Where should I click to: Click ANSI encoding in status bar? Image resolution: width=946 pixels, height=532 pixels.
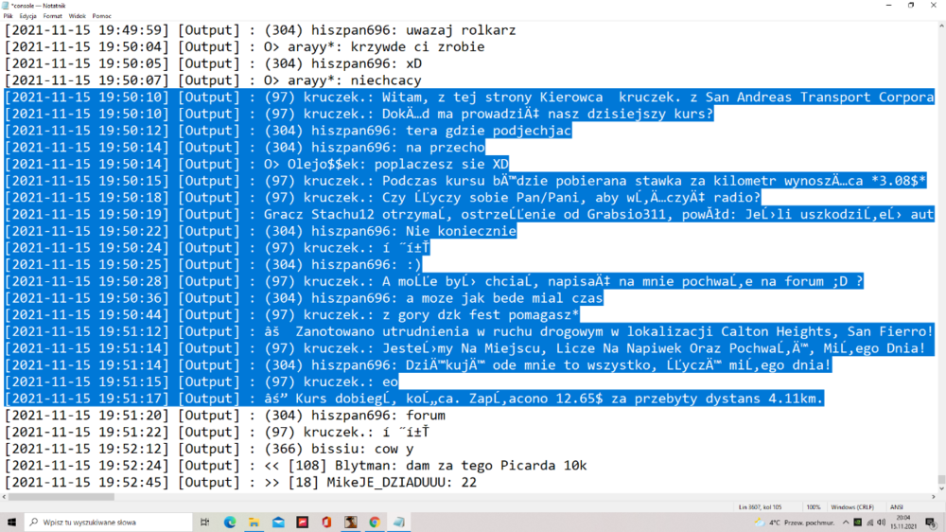(897, 507)
